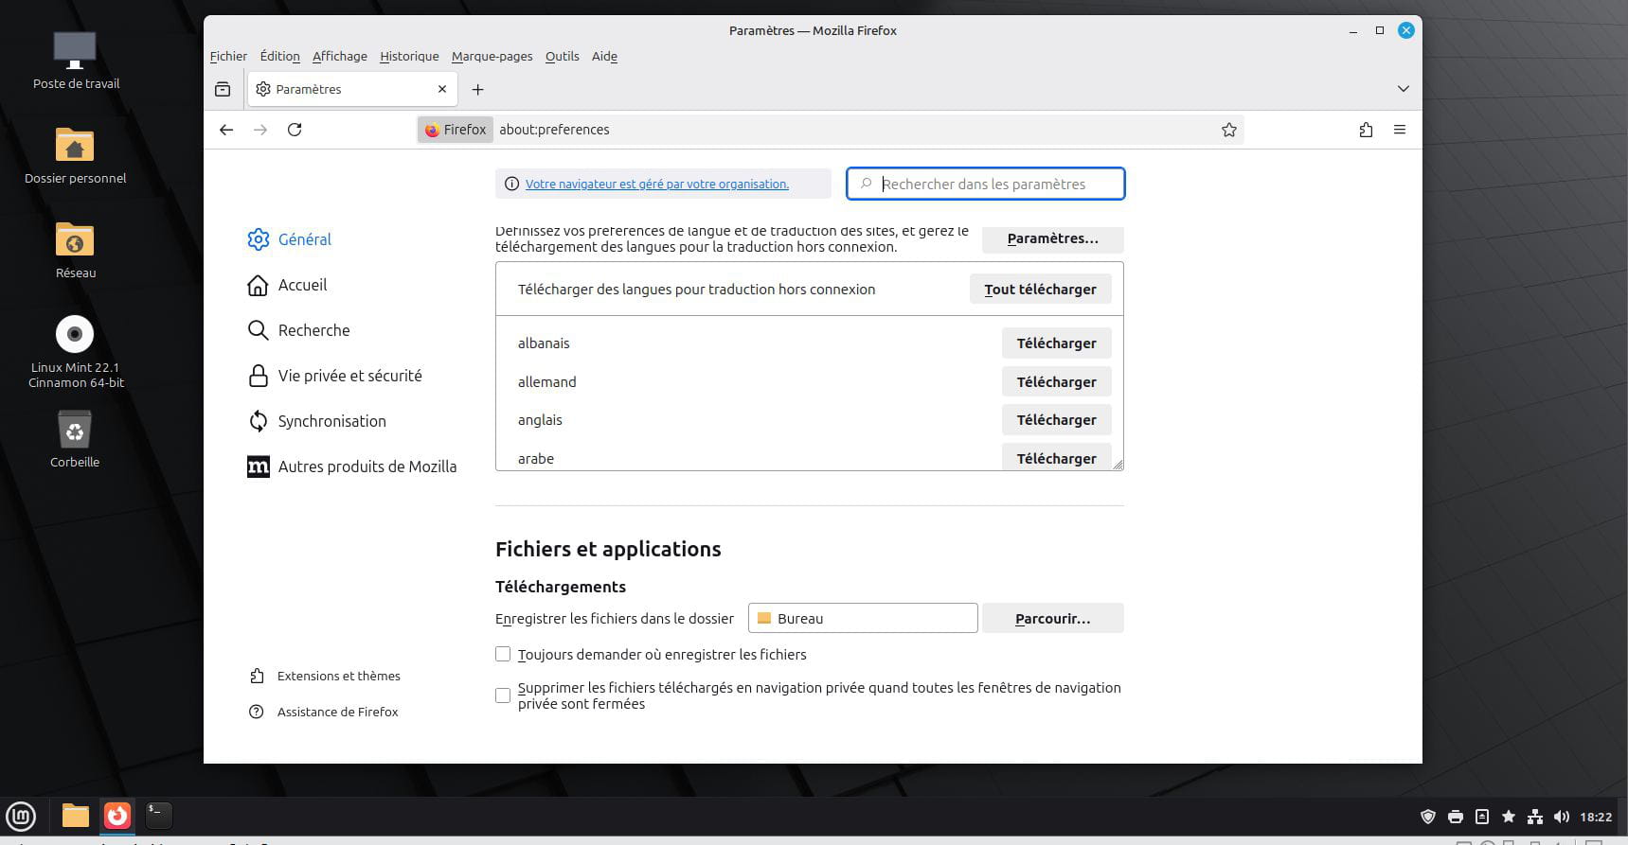Open the Historique menu
1628x845 pixels.
pyautogui.click(x=409, y=56)
